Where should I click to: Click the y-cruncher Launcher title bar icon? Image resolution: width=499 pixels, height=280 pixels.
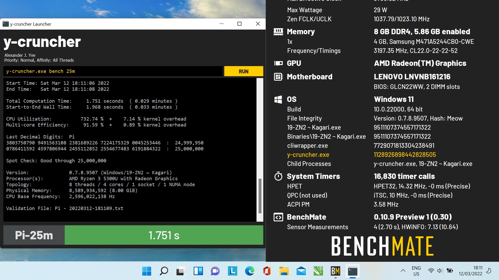[x=6, y=24]
